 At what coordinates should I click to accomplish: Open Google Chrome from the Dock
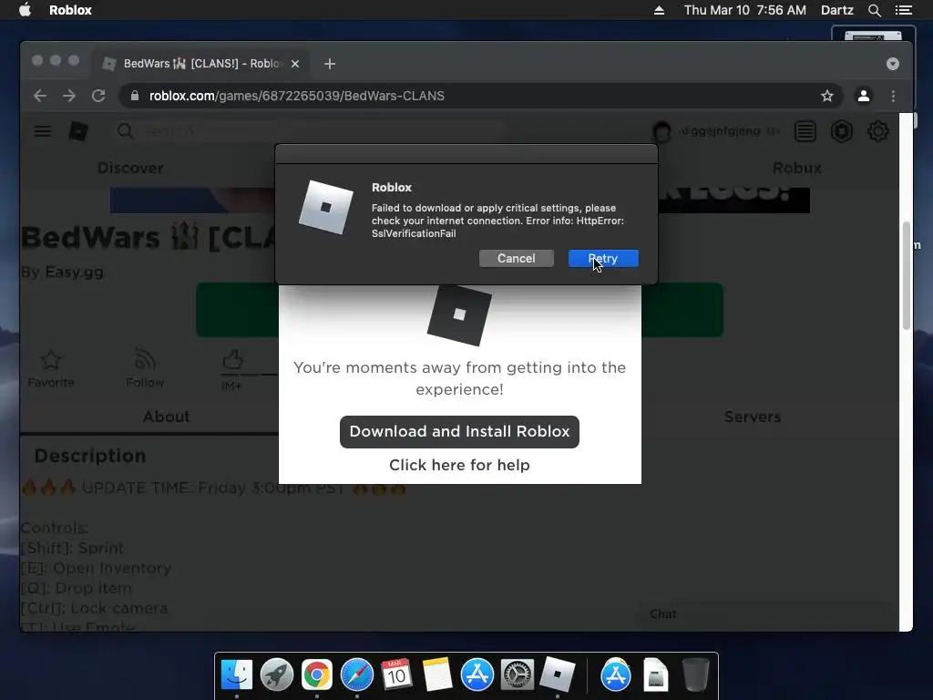[x=316, y=675]
